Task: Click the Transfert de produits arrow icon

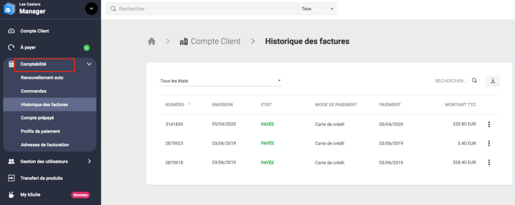Action: pyautogui.click(x=11, y=178)
